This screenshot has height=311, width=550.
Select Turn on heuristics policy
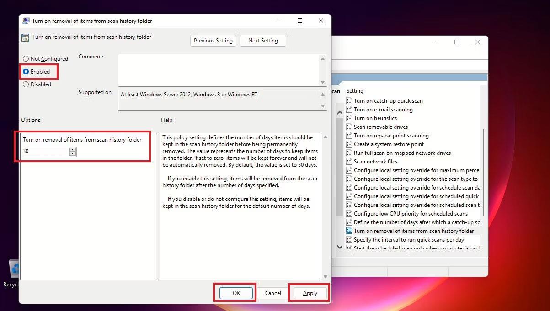375,118
